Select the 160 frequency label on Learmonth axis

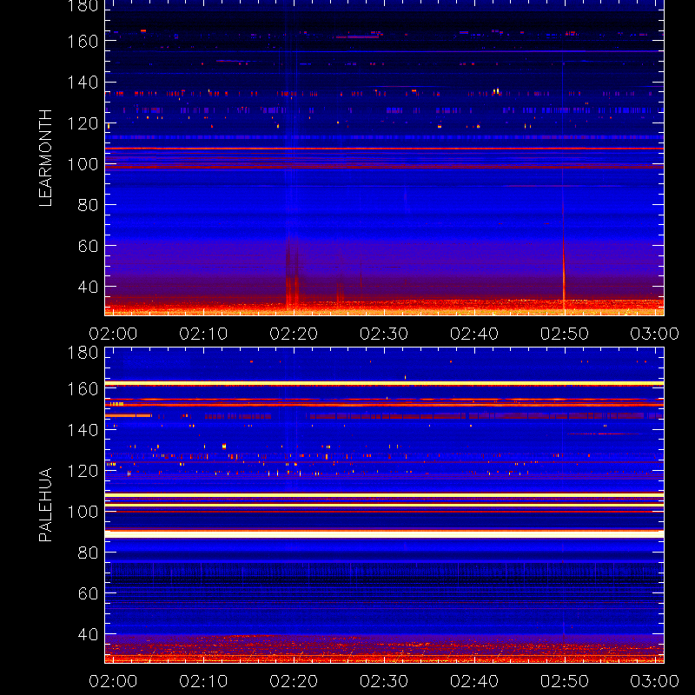(83, 41)
